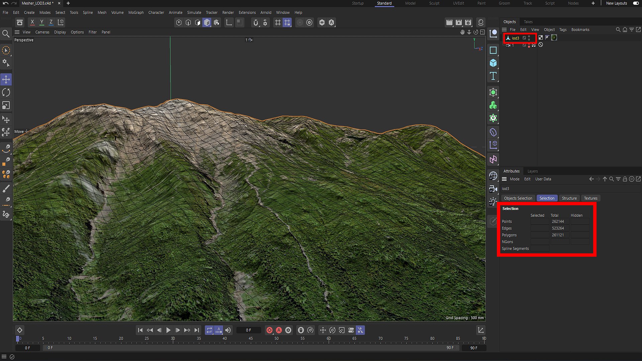
Task: Open Edit Render Settings clapperboard icon
Action: tap(468, 22)
